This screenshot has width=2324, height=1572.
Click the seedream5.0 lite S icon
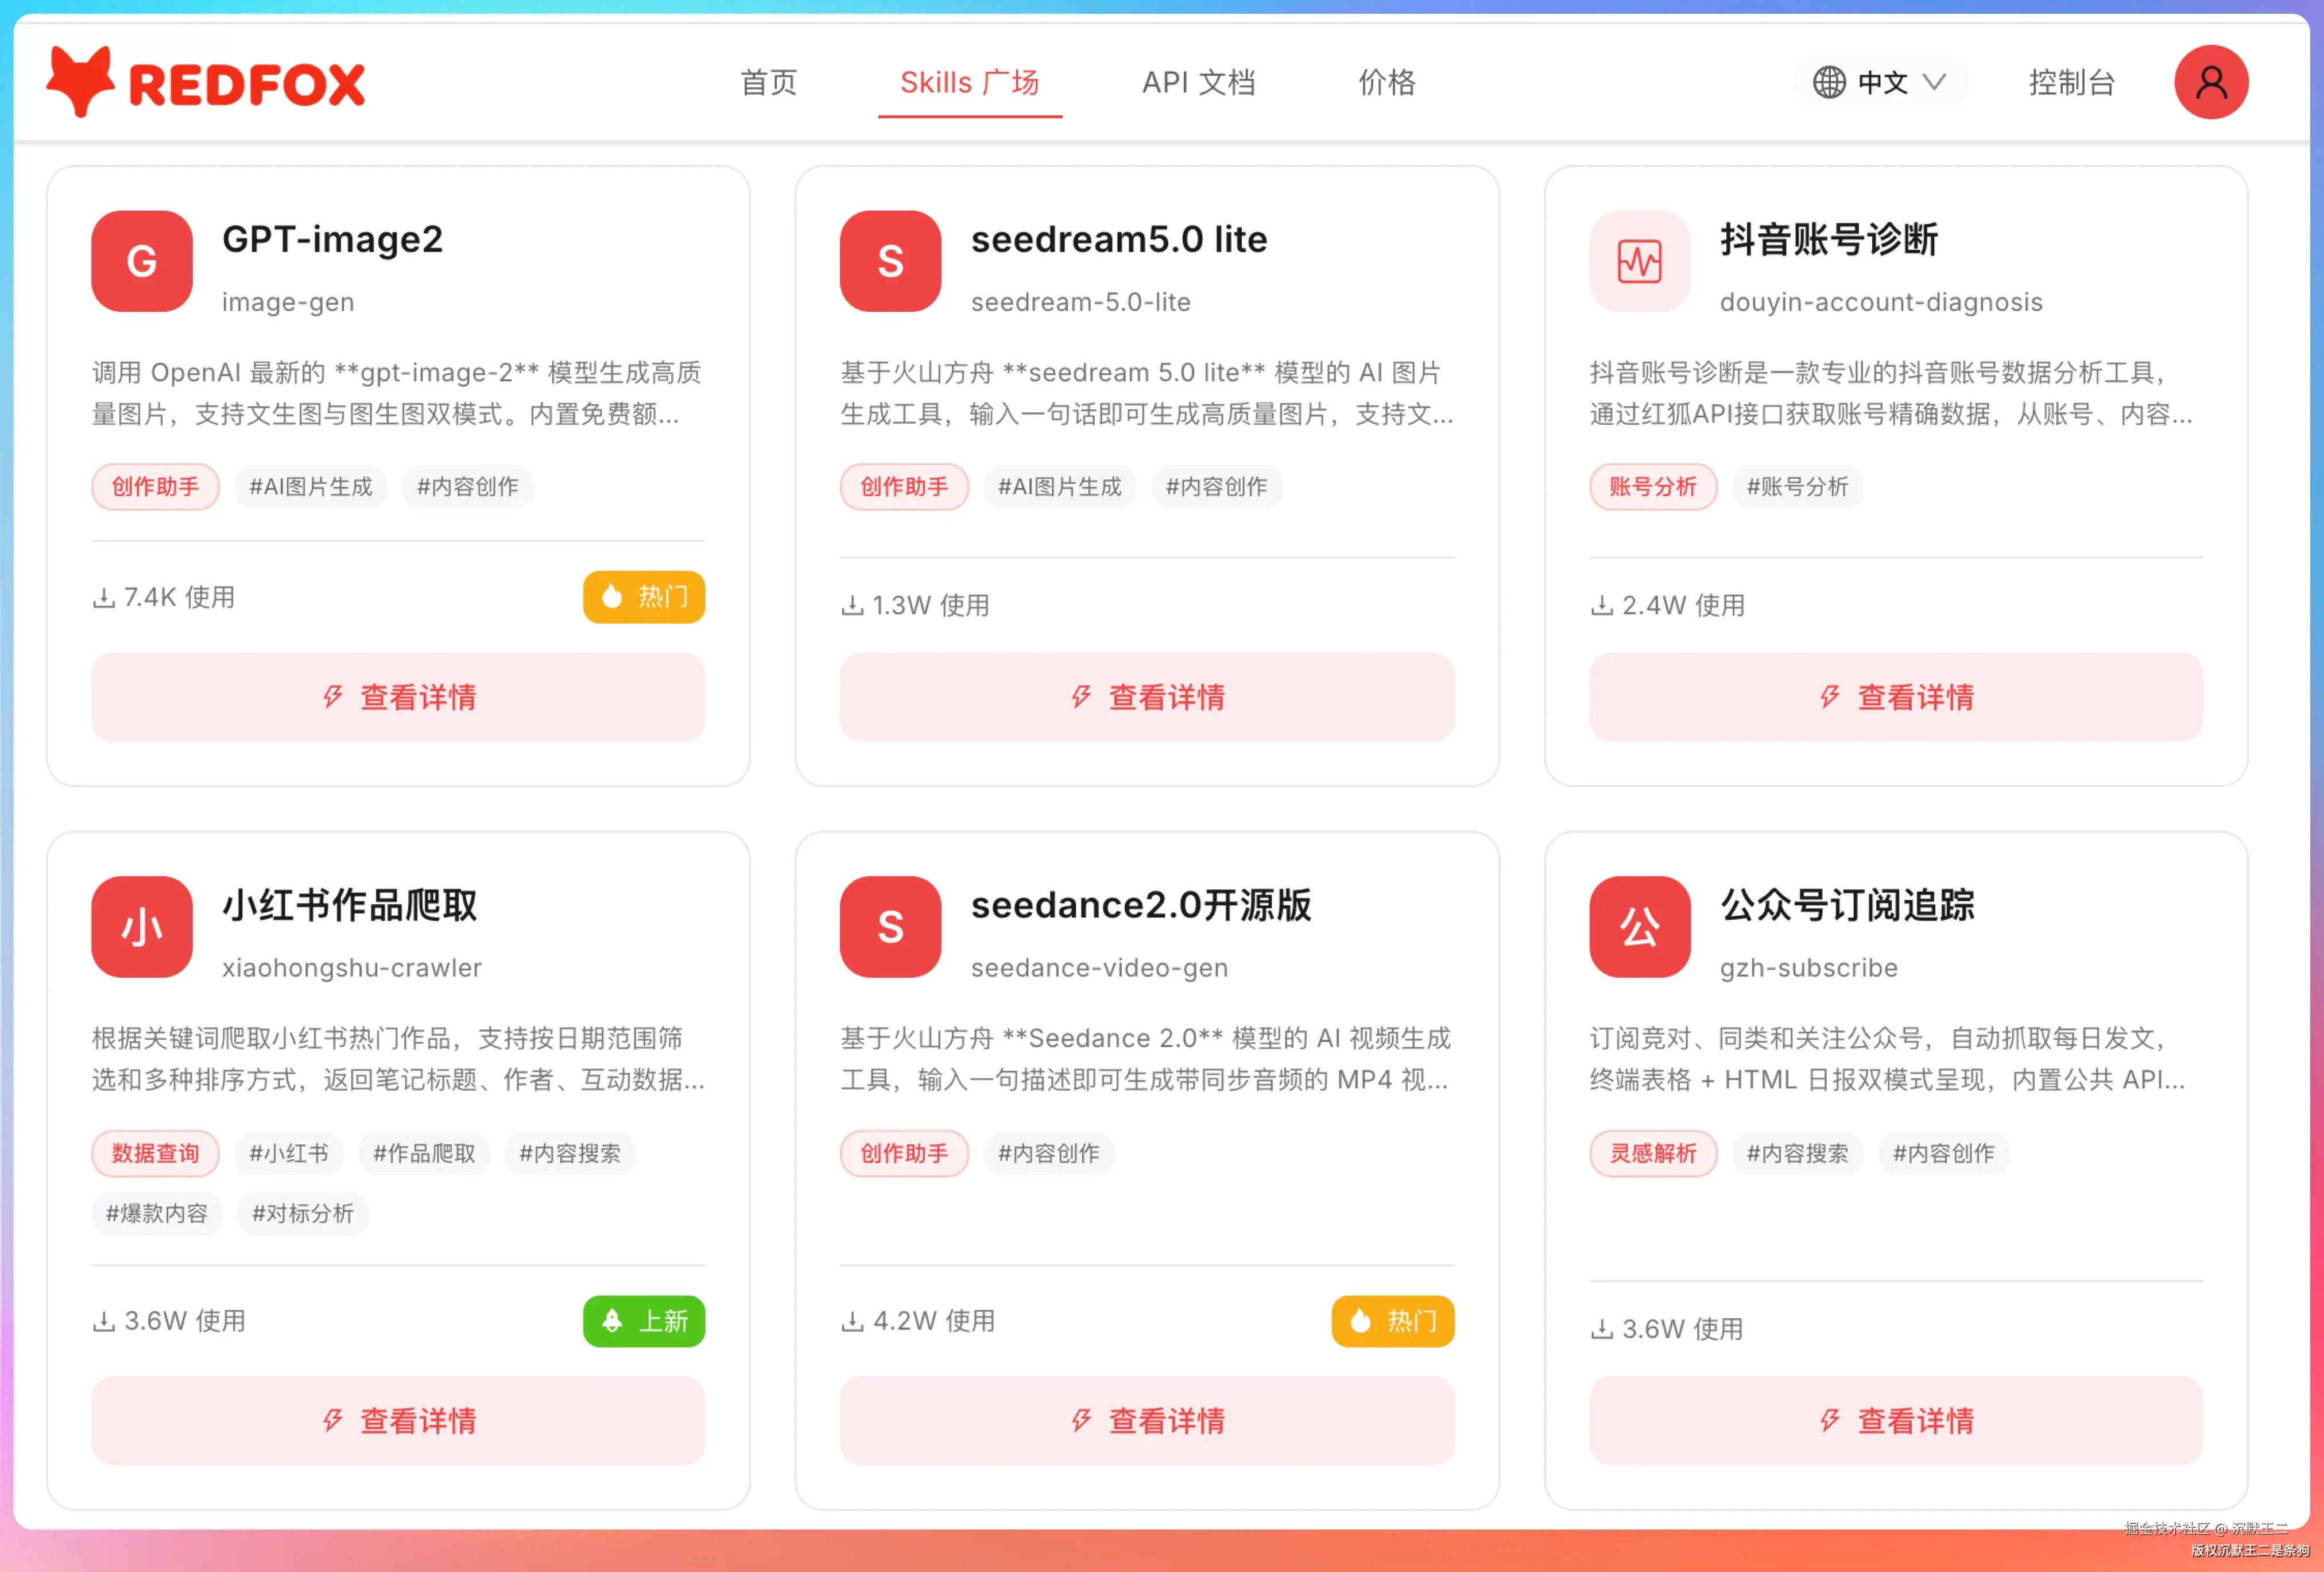click(x=890, y=261)
